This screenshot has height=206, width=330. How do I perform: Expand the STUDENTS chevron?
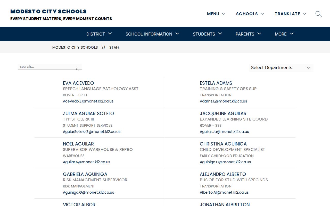click(x=220, y=34)
